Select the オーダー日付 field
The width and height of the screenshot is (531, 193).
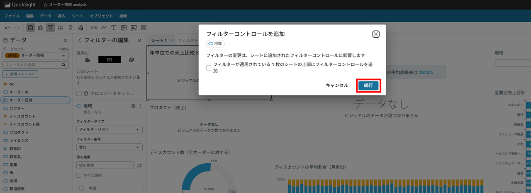(36, 100)
